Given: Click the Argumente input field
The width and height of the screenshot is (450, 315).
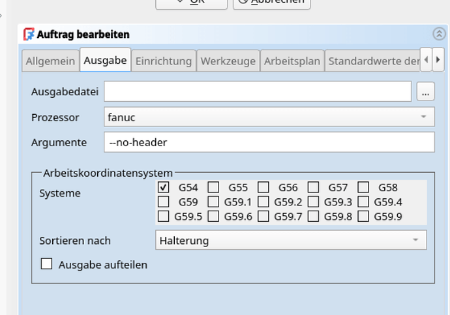Looking at the screenshot, I should click(x=269, y=142).
